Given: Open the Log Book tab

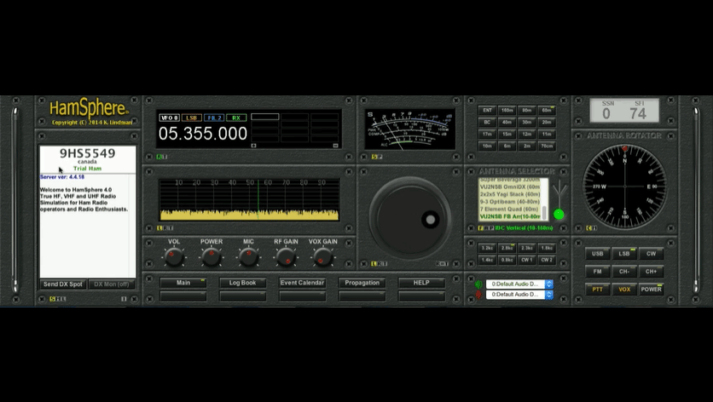Looking at the screenshot, I should click(243, 283).
